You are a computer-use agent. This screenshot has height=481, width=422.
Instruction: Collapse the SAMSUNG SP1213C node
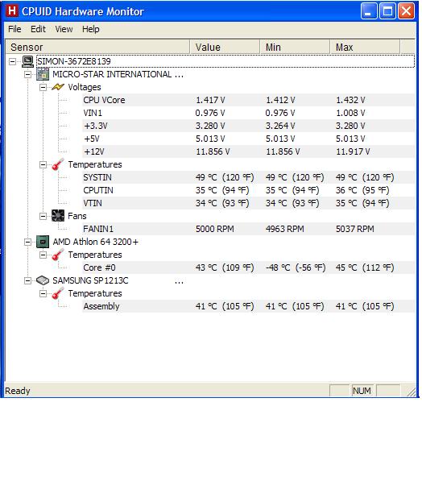(27, 280)
